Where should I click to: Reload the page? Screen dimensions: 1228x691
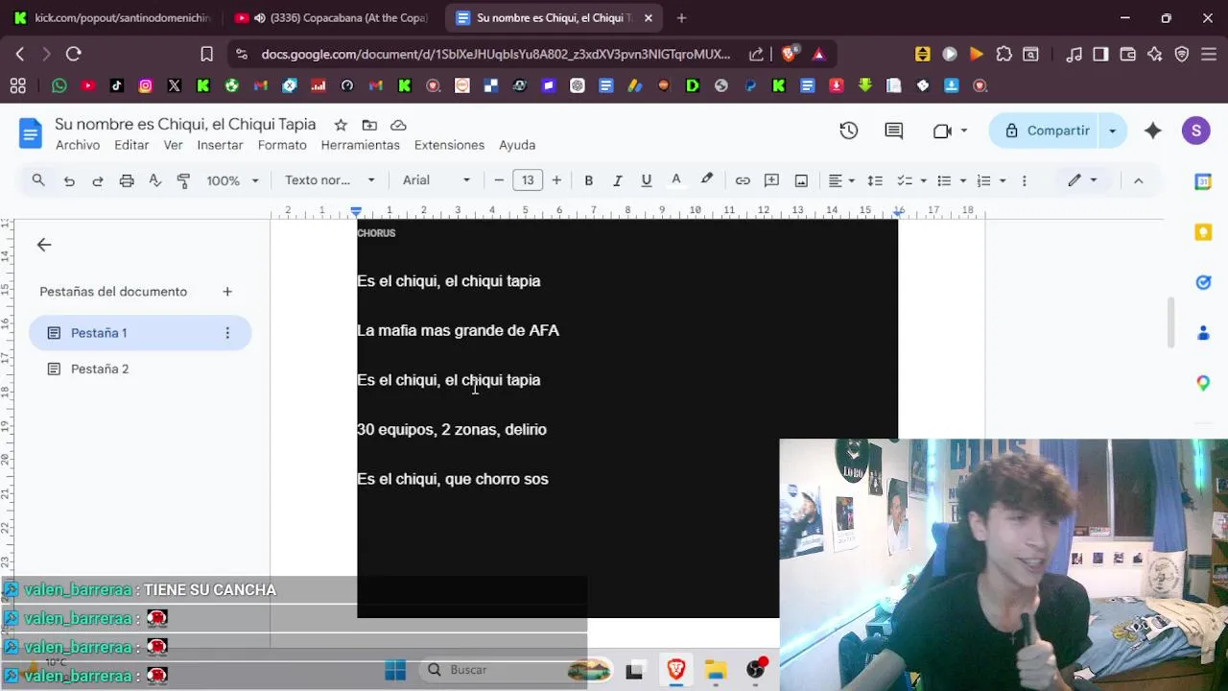74,54
